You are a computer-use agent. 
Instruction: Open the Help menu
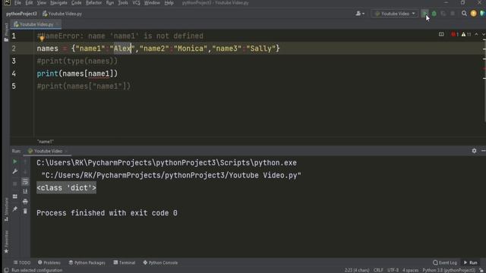click(169, 3)
